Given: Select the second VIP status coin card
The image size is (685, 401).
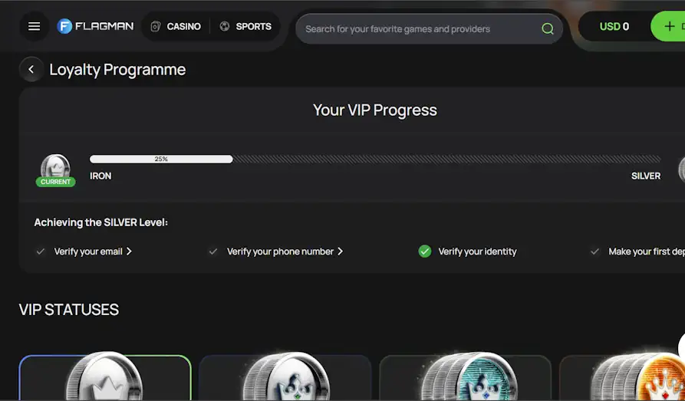Looking at the screenshot, I should (285, 377).
